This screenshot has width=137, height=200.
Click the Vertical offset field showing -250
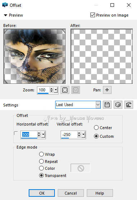(x=69, y=135)
